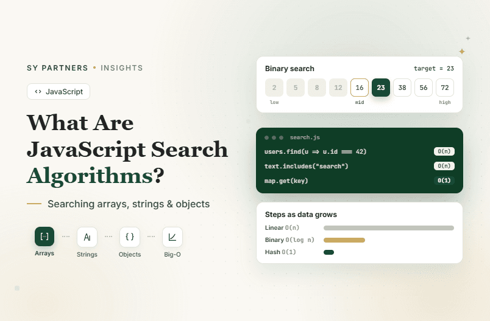Click the O(n) badge beside users.find

(x=444, y=151)
